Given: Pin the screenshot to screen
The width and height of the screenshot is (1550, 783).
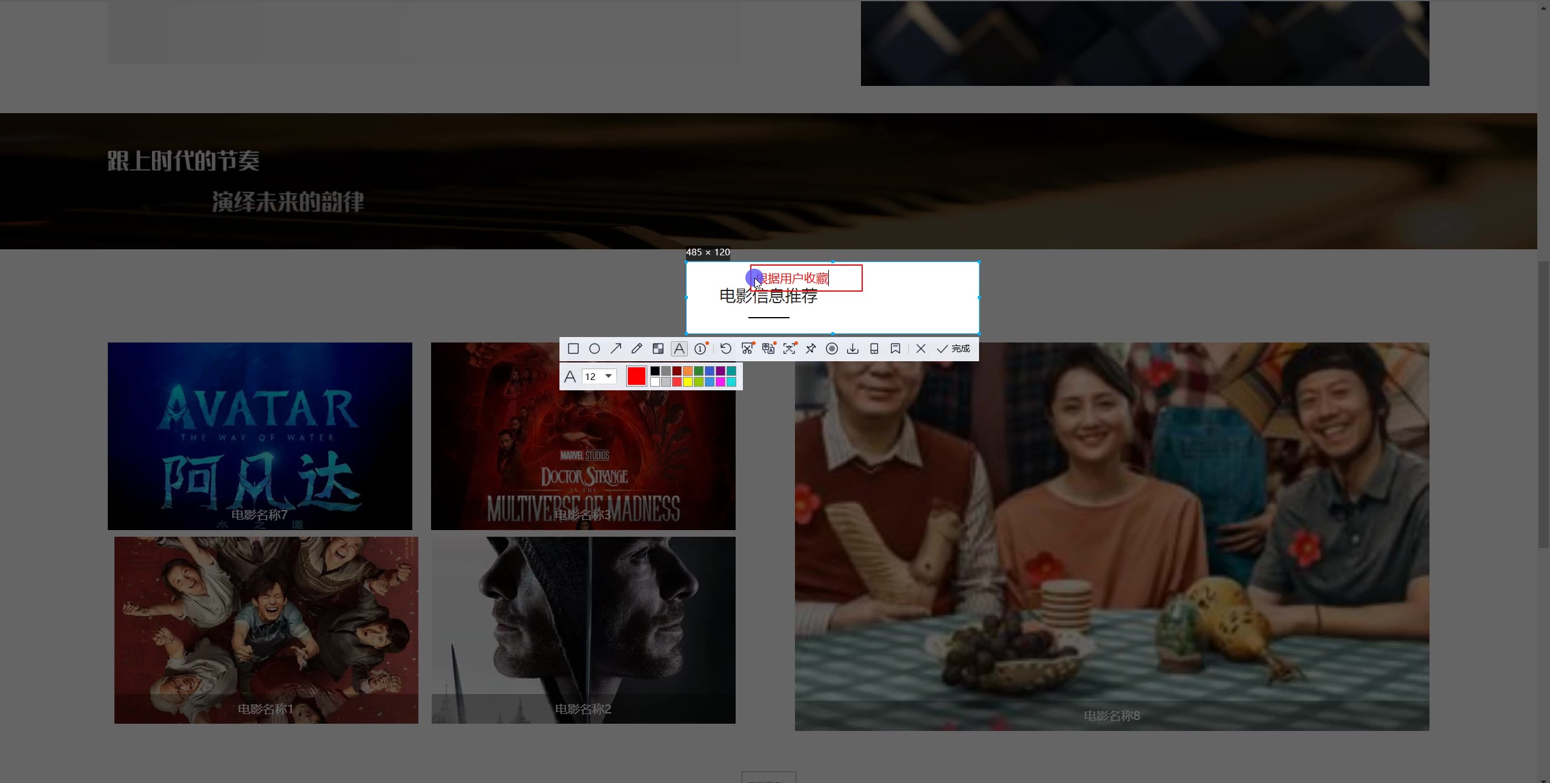Looking at the screenshot, I should [x=811, y=349].
